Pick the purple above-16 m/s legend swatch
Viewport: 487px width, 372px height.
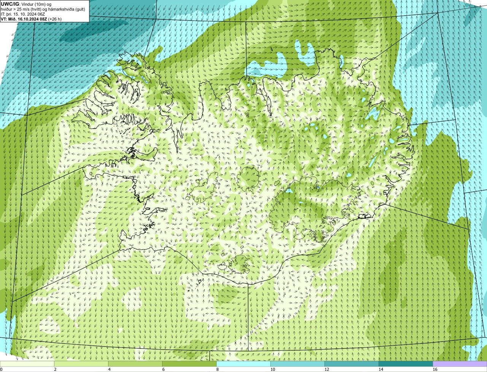click(x=460, y=364)
